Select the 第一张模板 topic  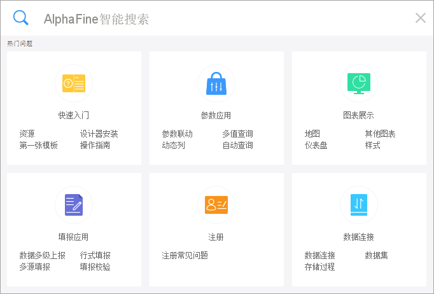[38, 145]
